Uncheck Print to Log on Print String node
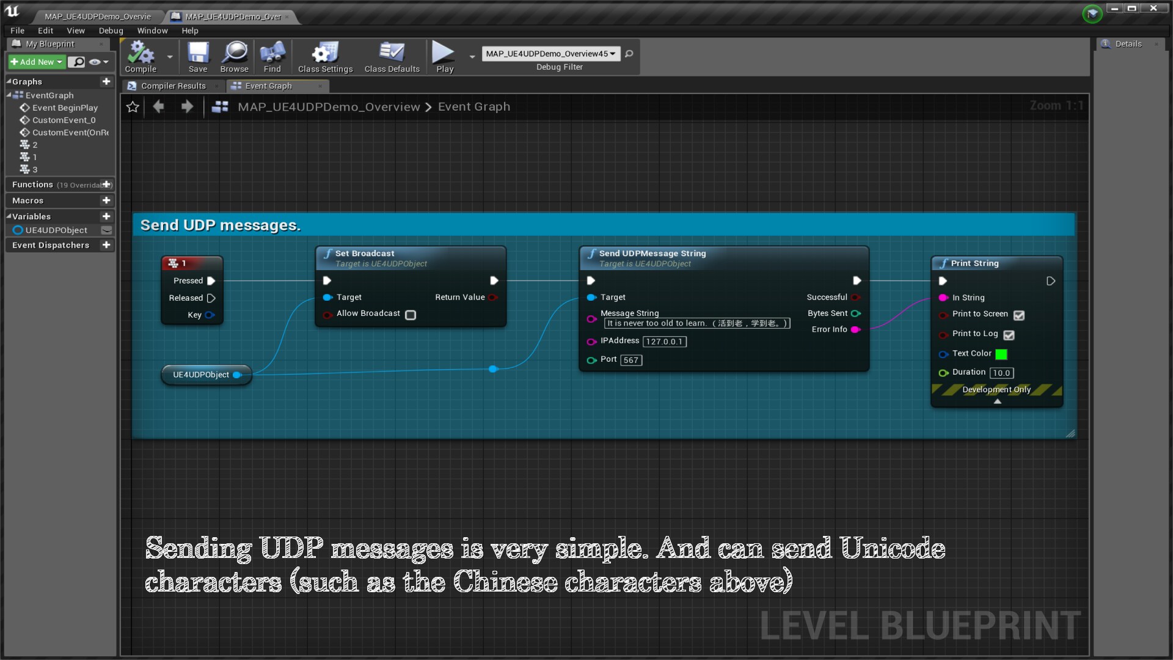 click(1009, 335)
